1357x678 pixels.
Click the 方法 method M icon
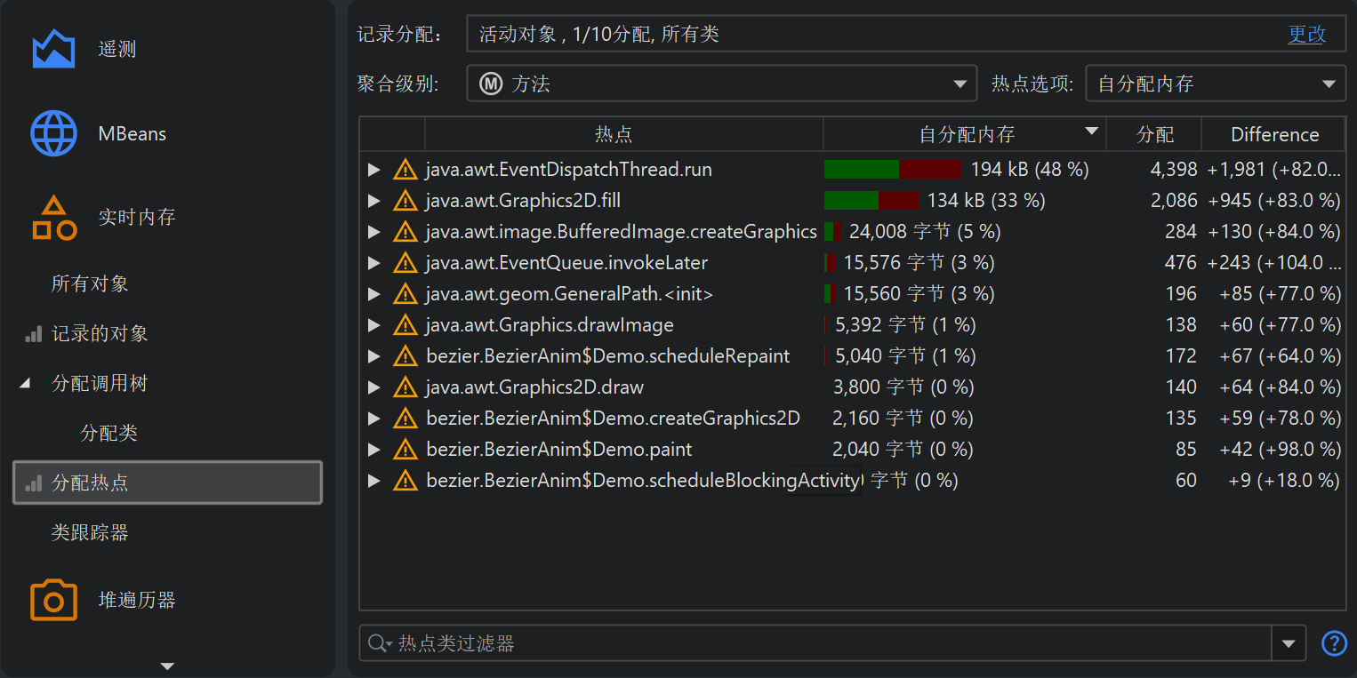pos(491,84)
